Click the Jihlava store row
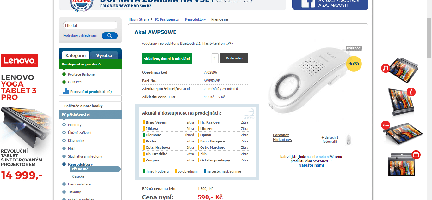This screenshot has width=432, height=200. tap(169, 129)
